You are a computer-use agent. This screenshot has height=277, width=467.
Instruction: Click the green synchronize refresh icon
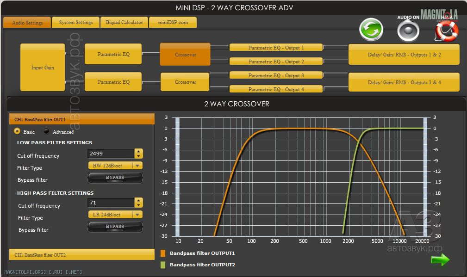coord(371,30)
